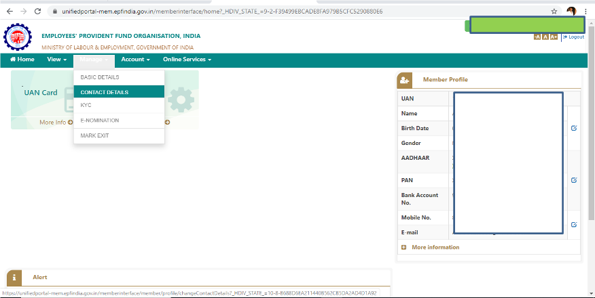
Task: Choose KYC in the Manage menu
Action: pos(86,106)
